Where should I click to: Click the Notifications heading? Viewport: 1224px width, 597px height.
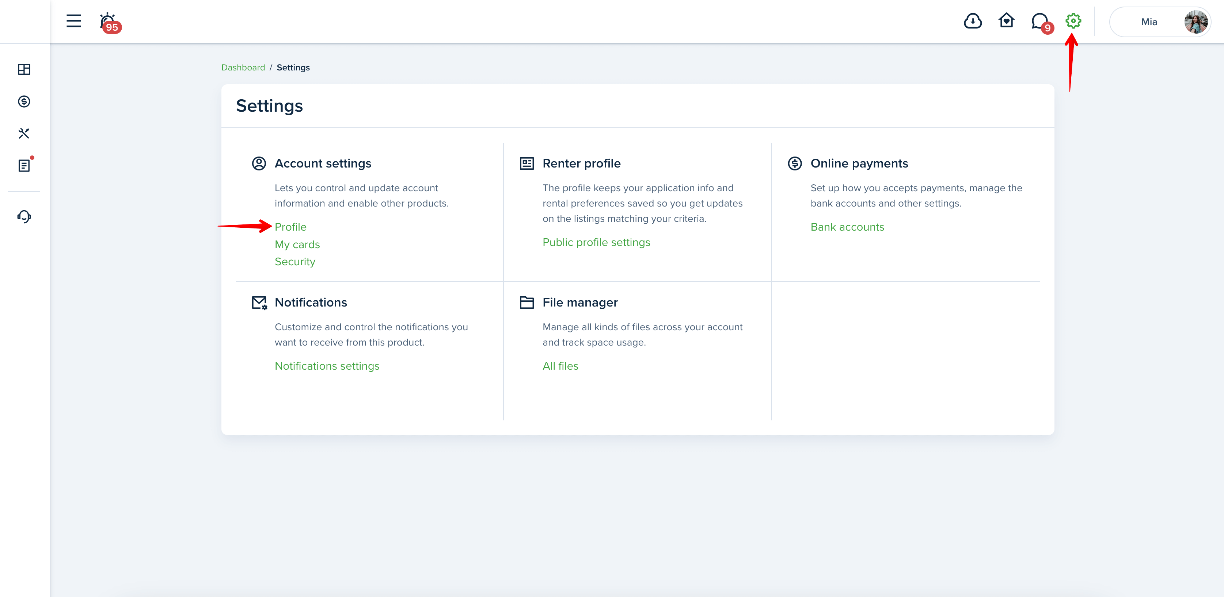[x=311, y=302]
